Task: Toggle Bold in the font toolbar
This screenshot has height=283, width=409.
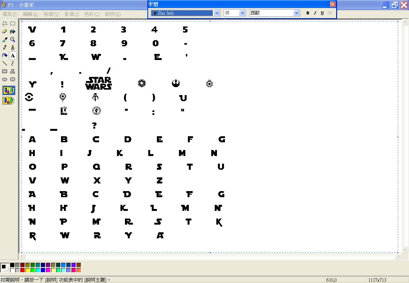Action: (x=308, y=13)
